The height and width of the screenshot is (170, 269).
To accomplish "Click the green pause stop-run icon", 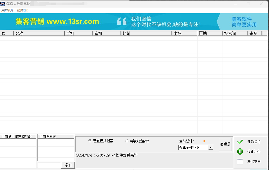I will pos(240,151).
